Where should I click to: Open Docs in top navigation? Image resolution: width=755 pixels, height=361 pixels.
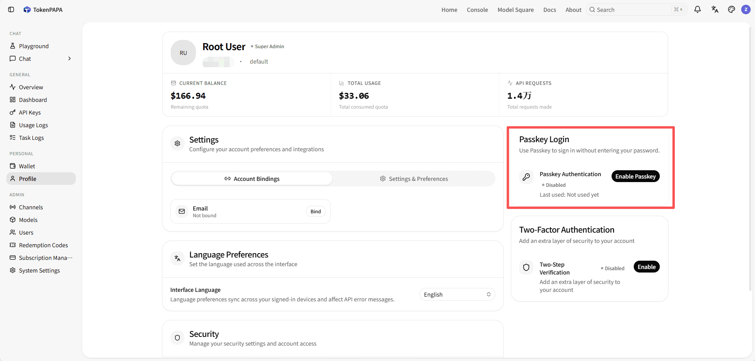550,9
